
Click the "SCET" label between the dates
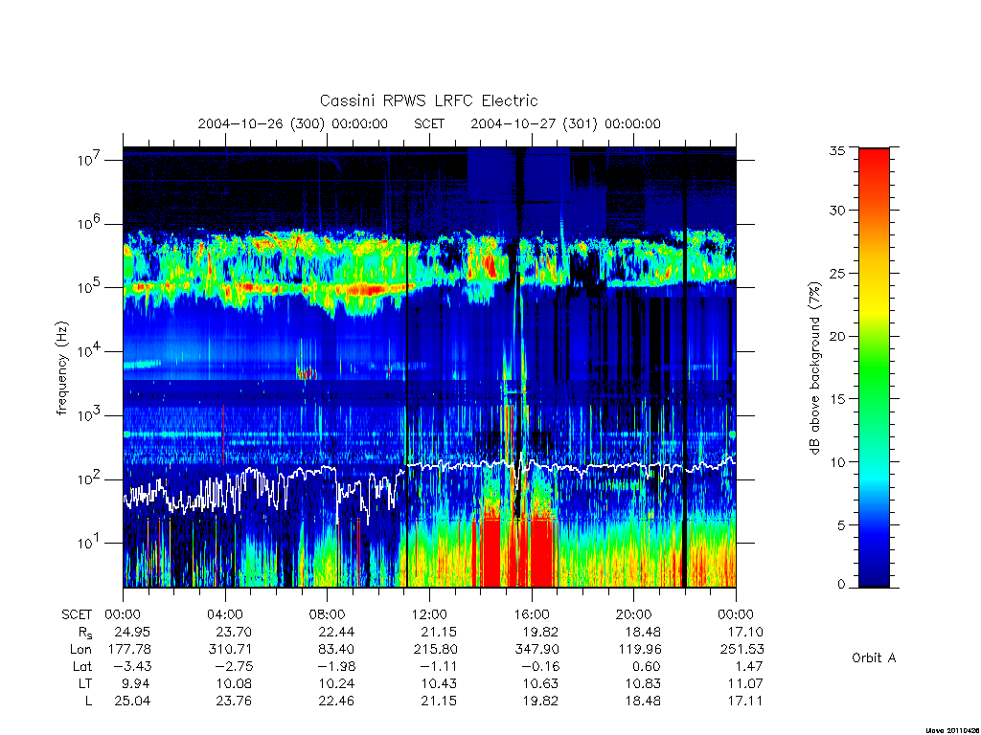pos(429,123)
